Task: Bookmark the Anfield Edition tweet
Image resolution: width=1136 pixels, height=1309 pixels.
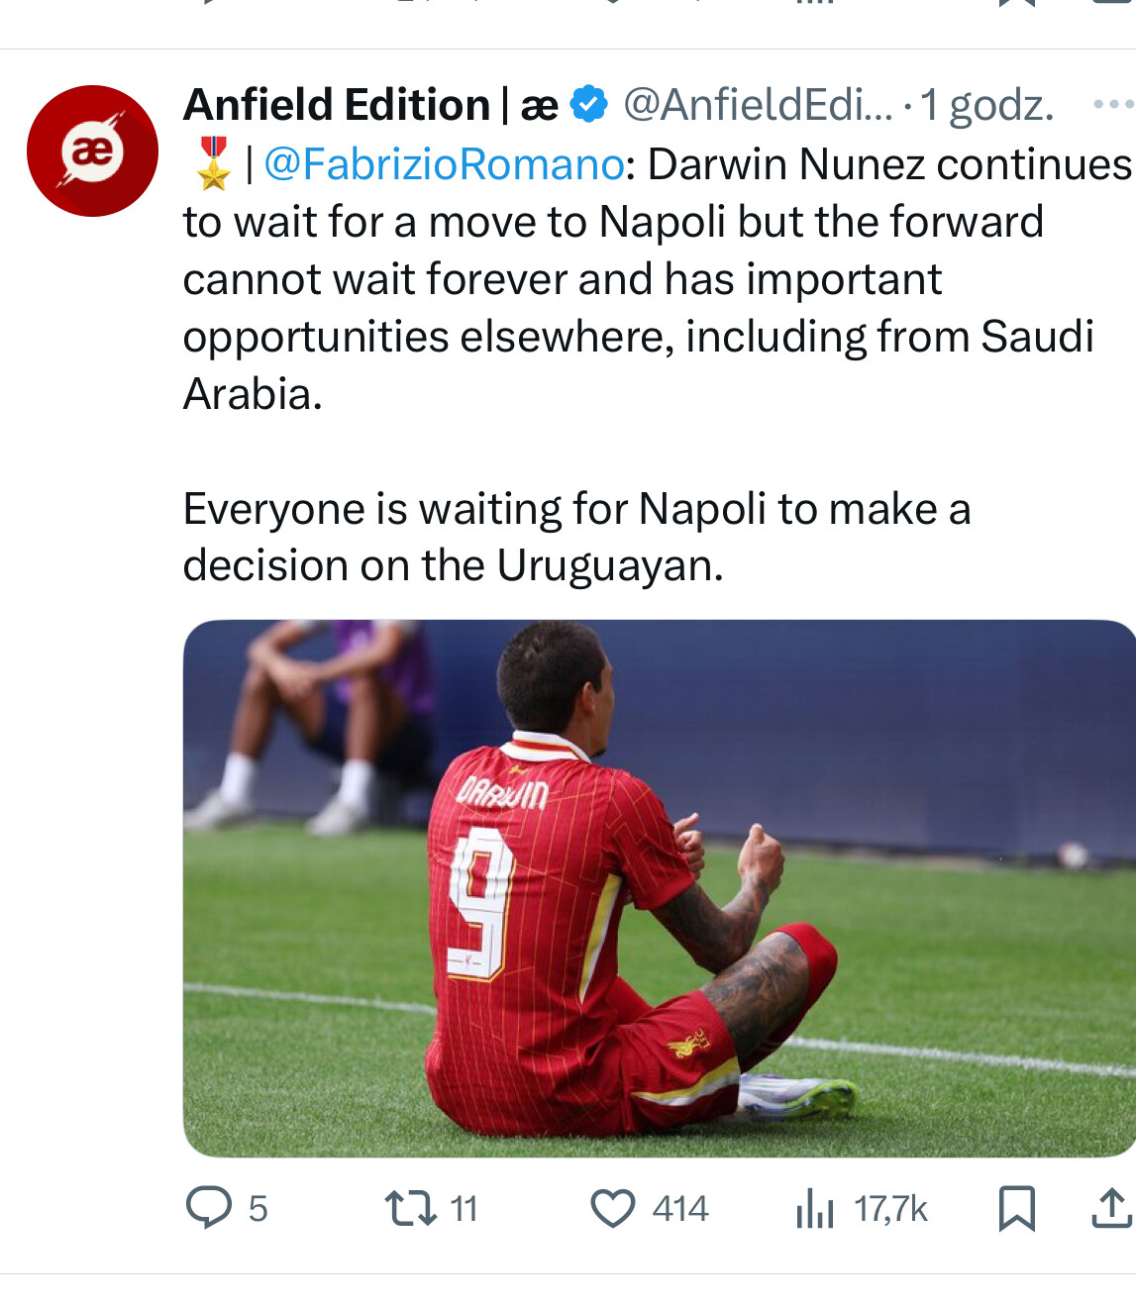Action: coord(1017,1208)
